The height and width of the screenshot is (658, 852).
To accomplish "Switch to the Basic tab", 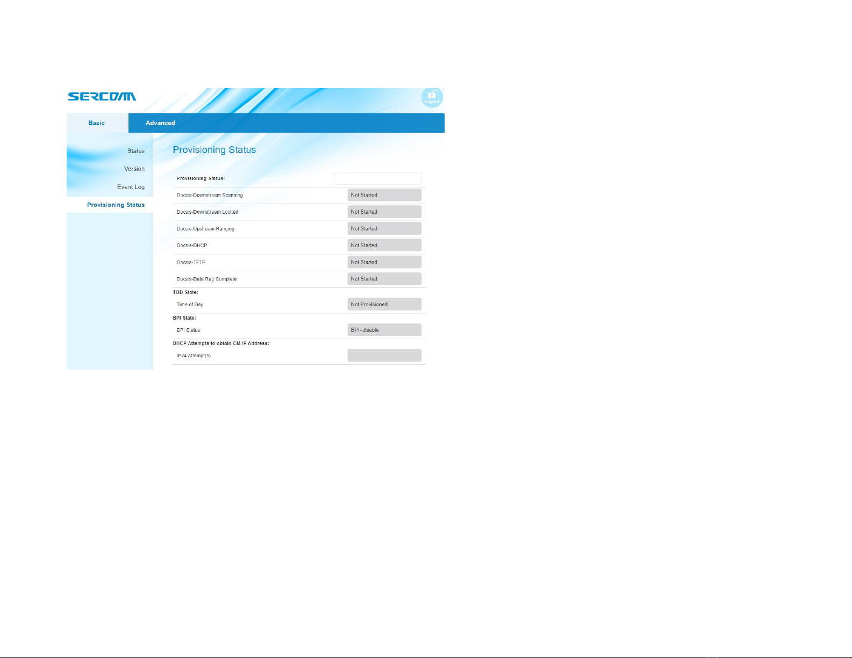I will (97, 123).
